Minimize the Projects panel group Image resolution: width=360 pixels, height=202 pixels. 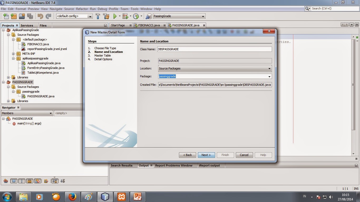(x=105, y=26)
